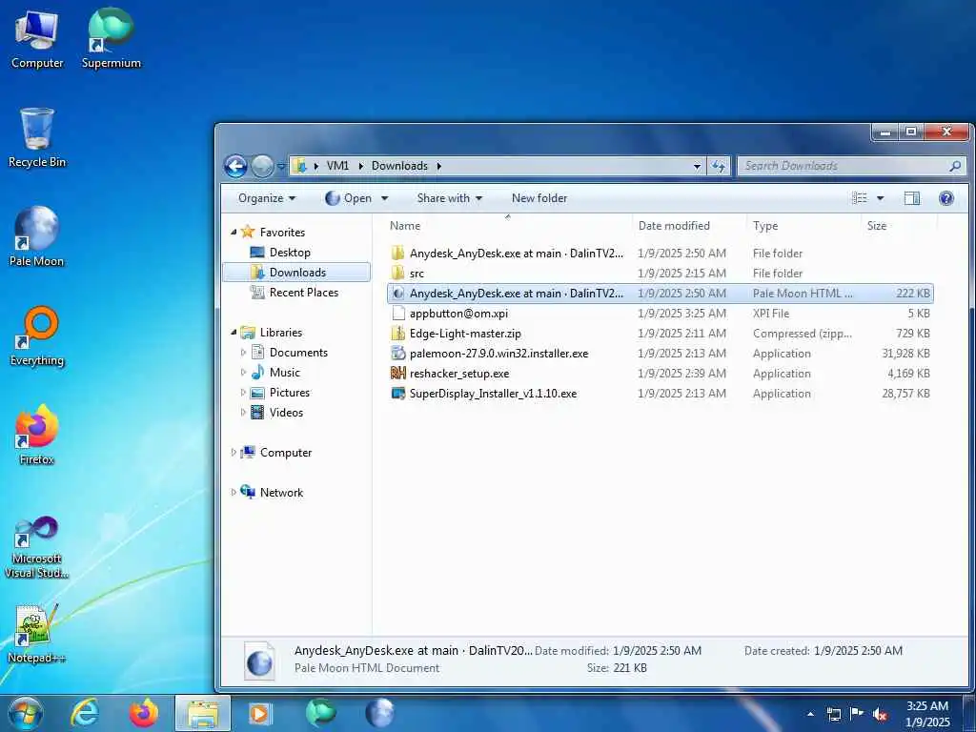Screen dimensions: 976x732
Task: Expand the Pictures library arrow
Action: tap(243, 393)
